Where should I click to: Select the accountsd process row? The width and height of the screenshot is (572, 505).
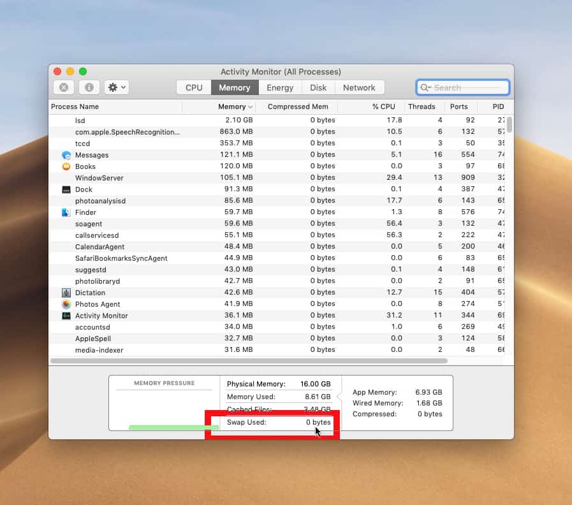[277, 327]
